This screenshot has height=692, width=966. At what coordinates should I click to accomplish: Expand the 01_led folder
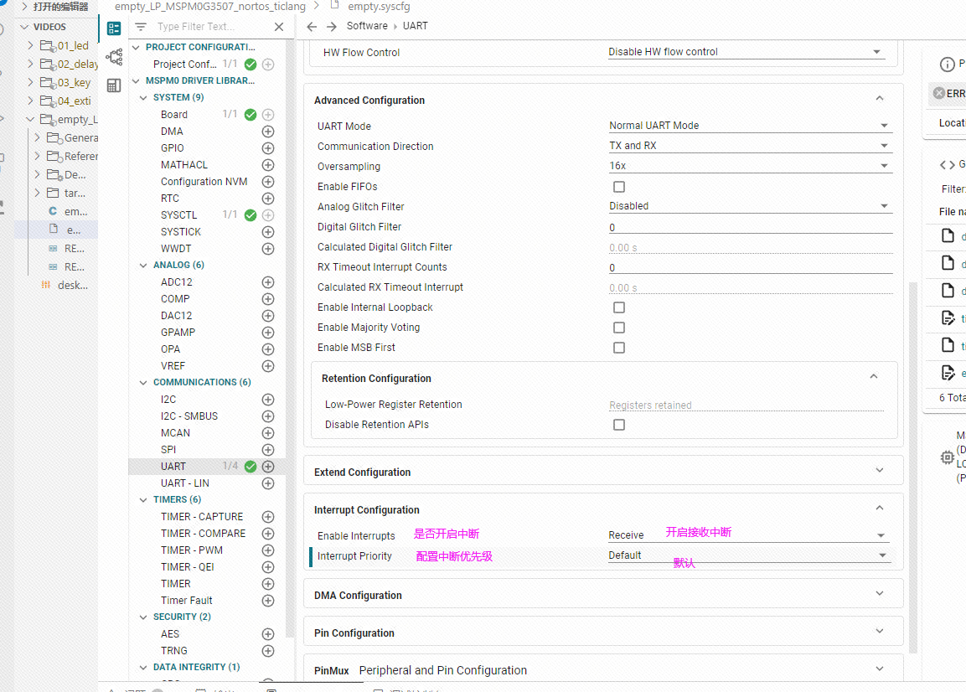click(x=31, y=45)
